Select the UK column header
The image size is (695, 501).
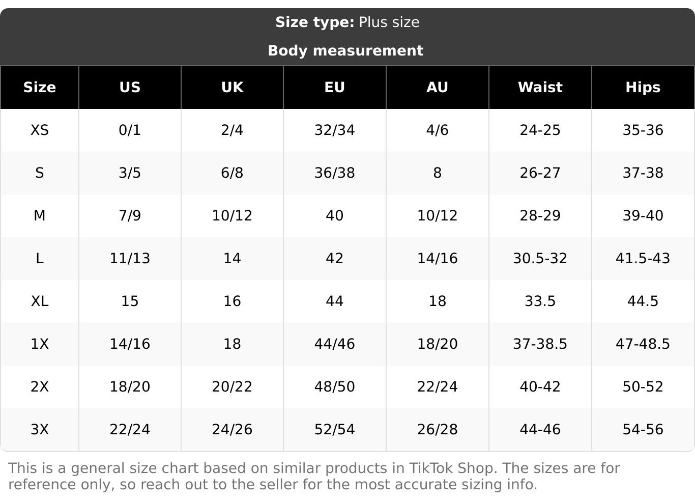click(x=232, y=87)
